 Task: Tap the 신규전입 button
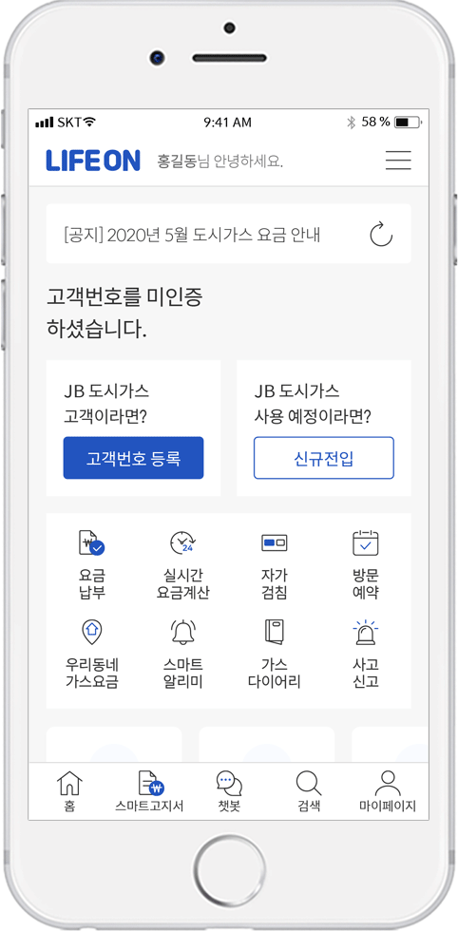pyautogui.click(x=324, y=458)
